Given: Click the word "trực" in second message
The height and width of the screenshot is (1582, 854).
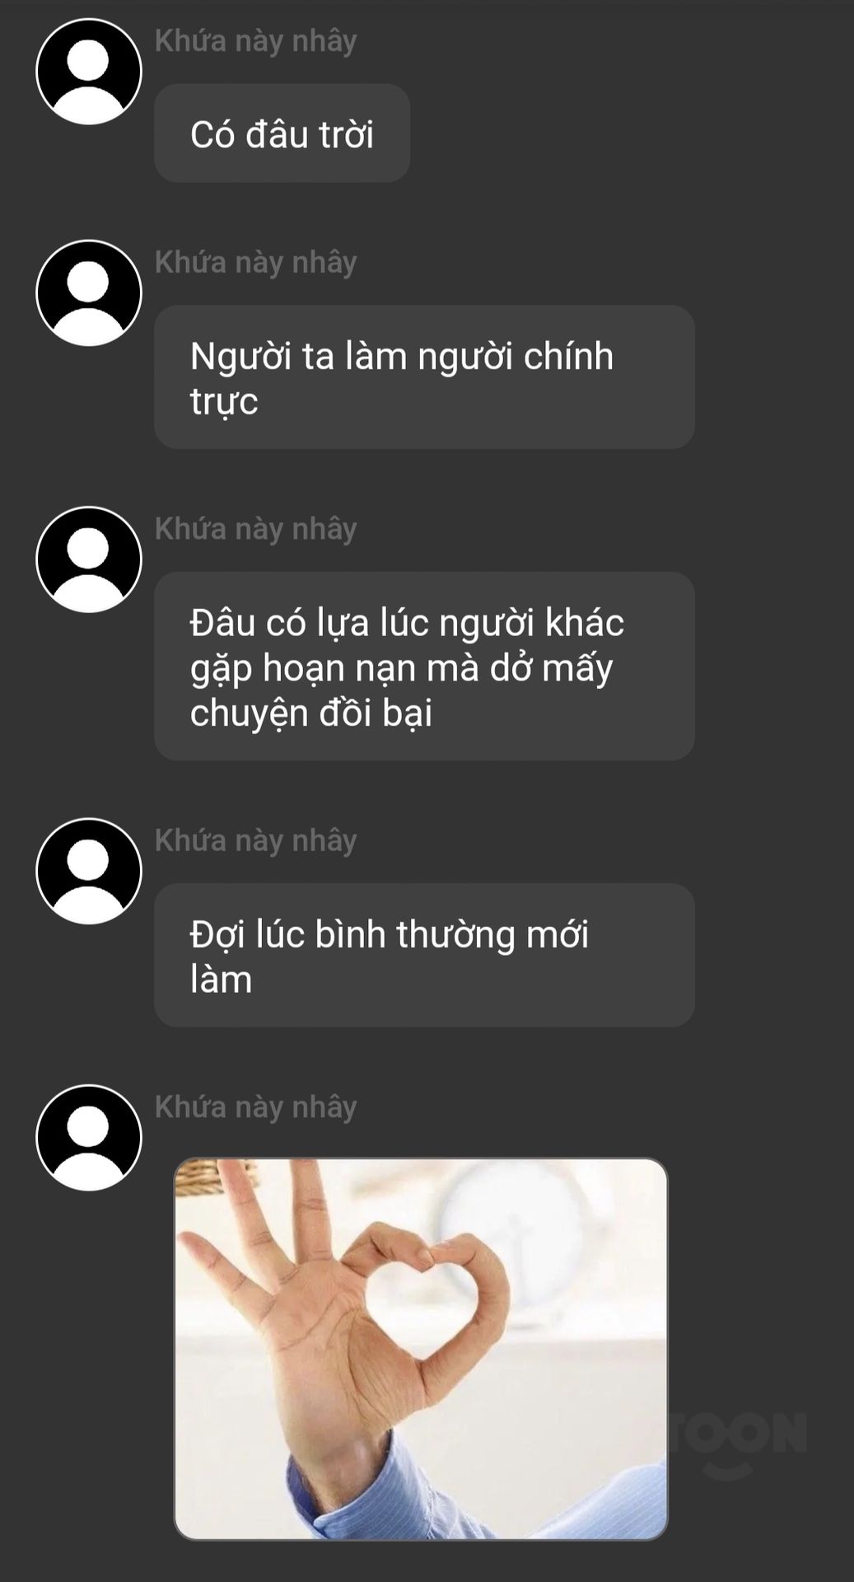Looking at the screenshot, I should (224, 403).
